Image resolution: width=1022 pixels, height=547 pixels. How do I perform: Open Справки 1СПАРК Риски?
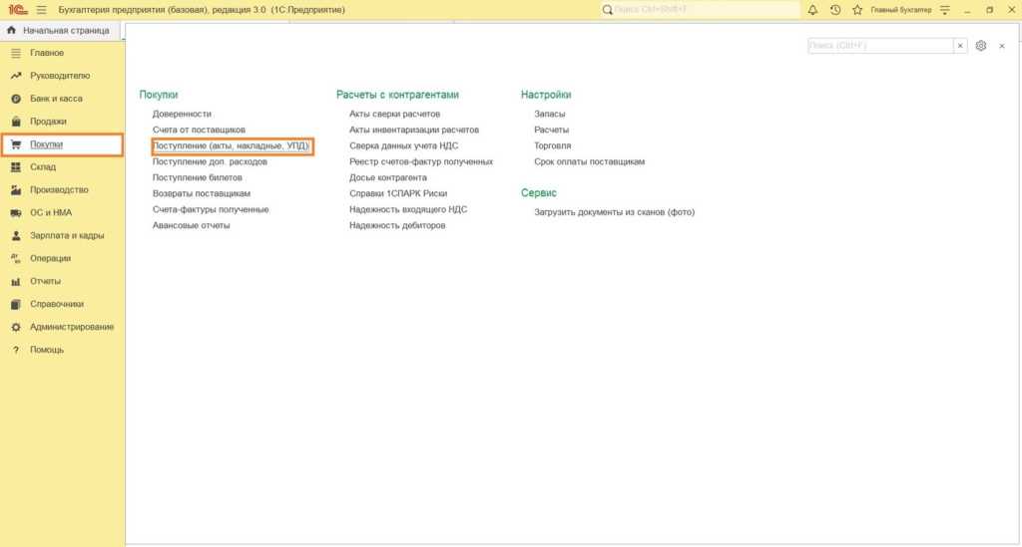398,193
